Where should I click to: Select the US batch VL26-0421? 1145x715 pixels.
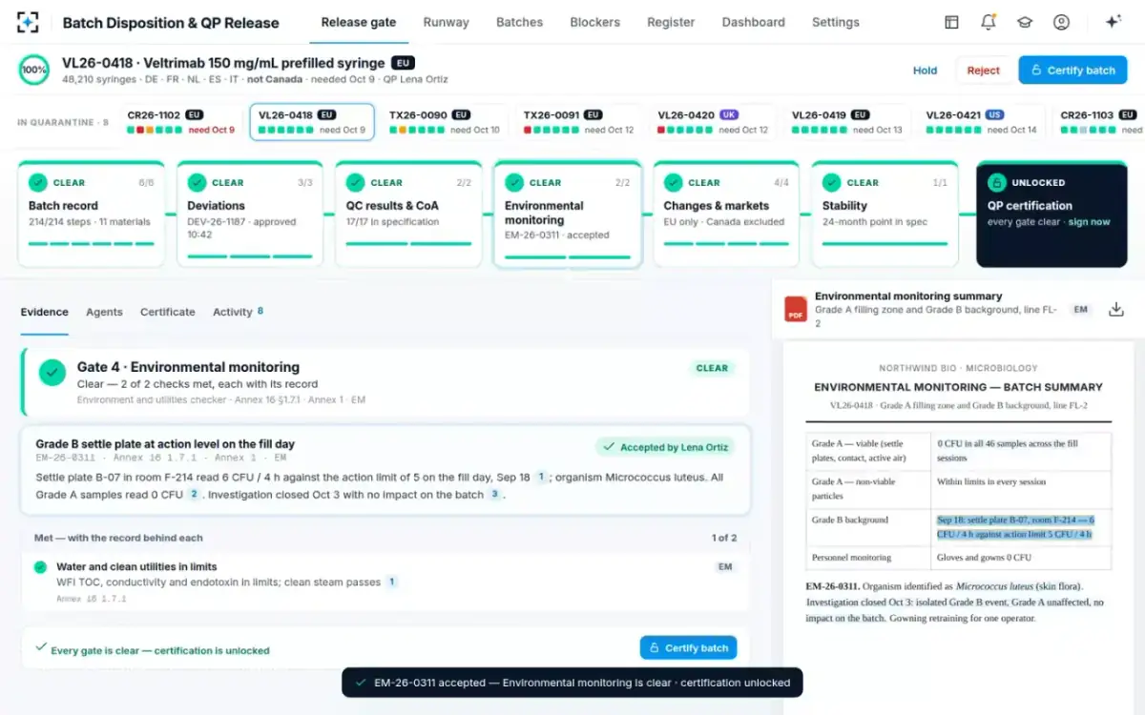point(980,122)
